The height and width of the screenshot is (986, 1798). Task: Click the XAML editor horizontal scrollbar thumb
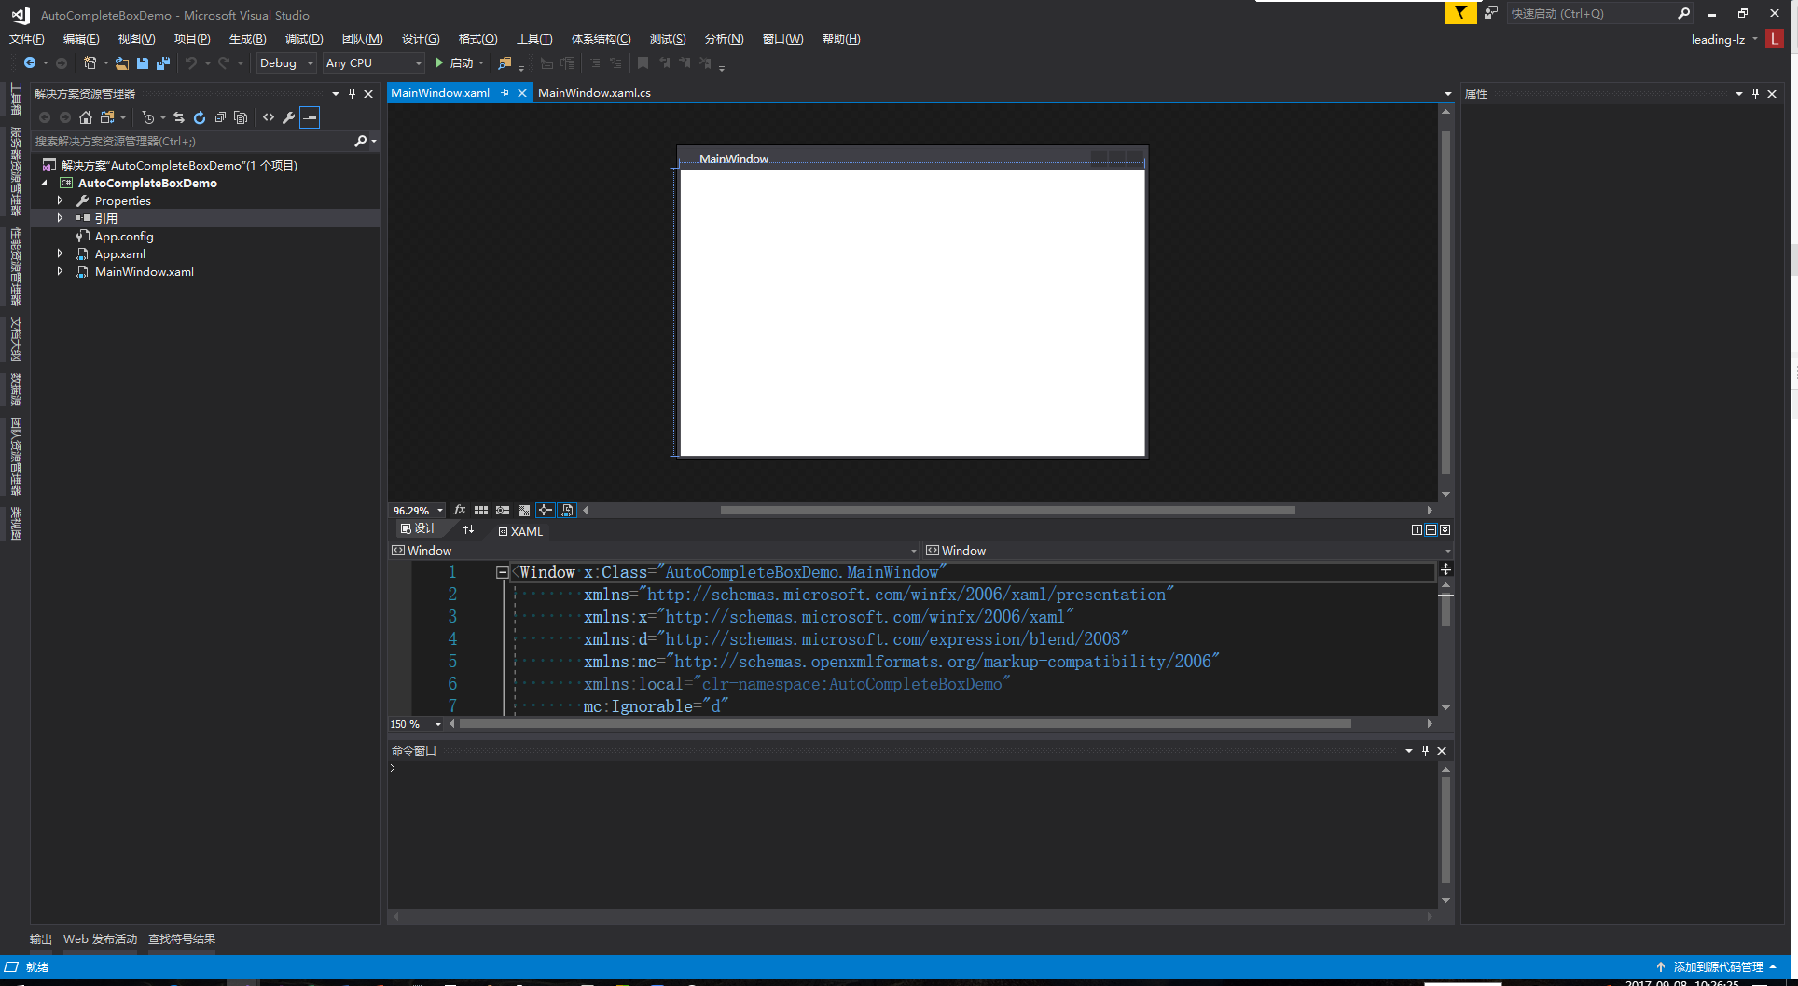[x=905, y=724]
